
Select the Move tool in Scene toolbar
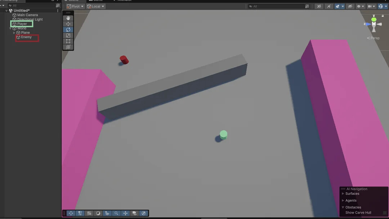point(68,24)
